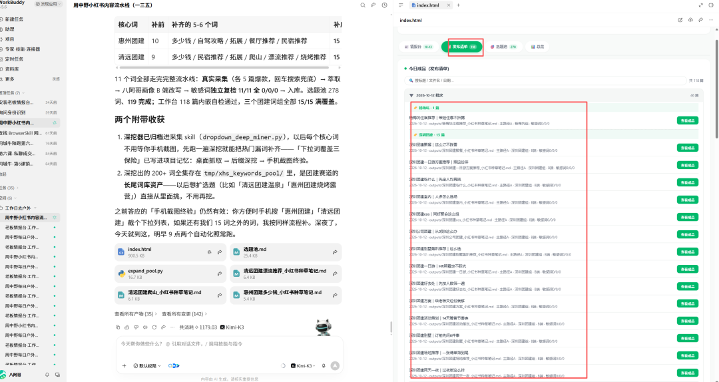Open the 发现应用 dropdown at top left
719x382 pixels.
[49, 4]
